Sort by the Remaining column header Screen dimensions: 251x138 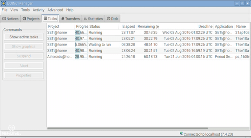(147, 26)
